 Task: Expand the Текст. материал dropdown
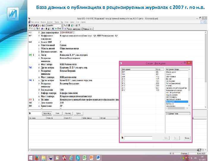[81, 29]
